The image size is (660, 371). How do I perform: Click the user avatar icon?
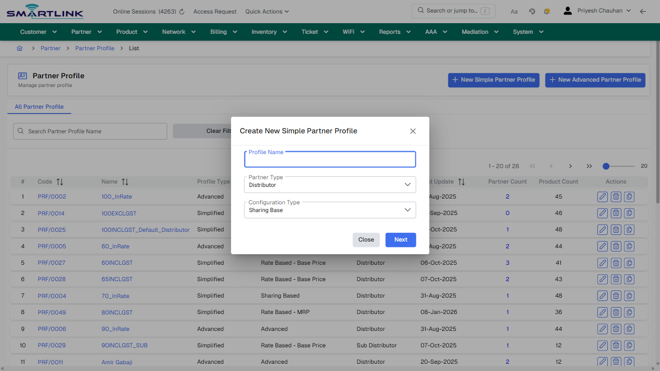(567, 10)
